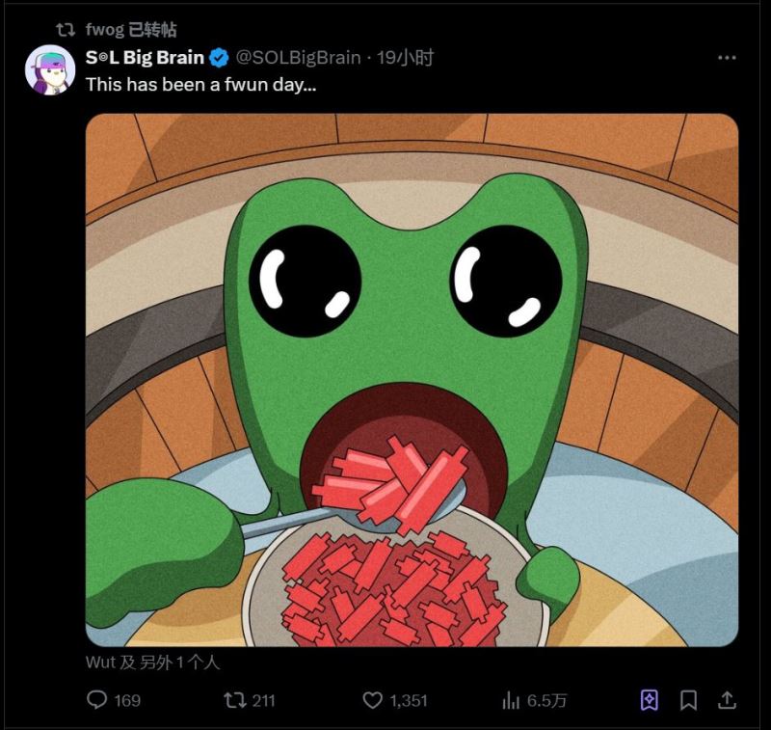This screenshot has height=730, width=771.
Task: Click the "S◎L Big Brain" display name
Action: [145, 58]
